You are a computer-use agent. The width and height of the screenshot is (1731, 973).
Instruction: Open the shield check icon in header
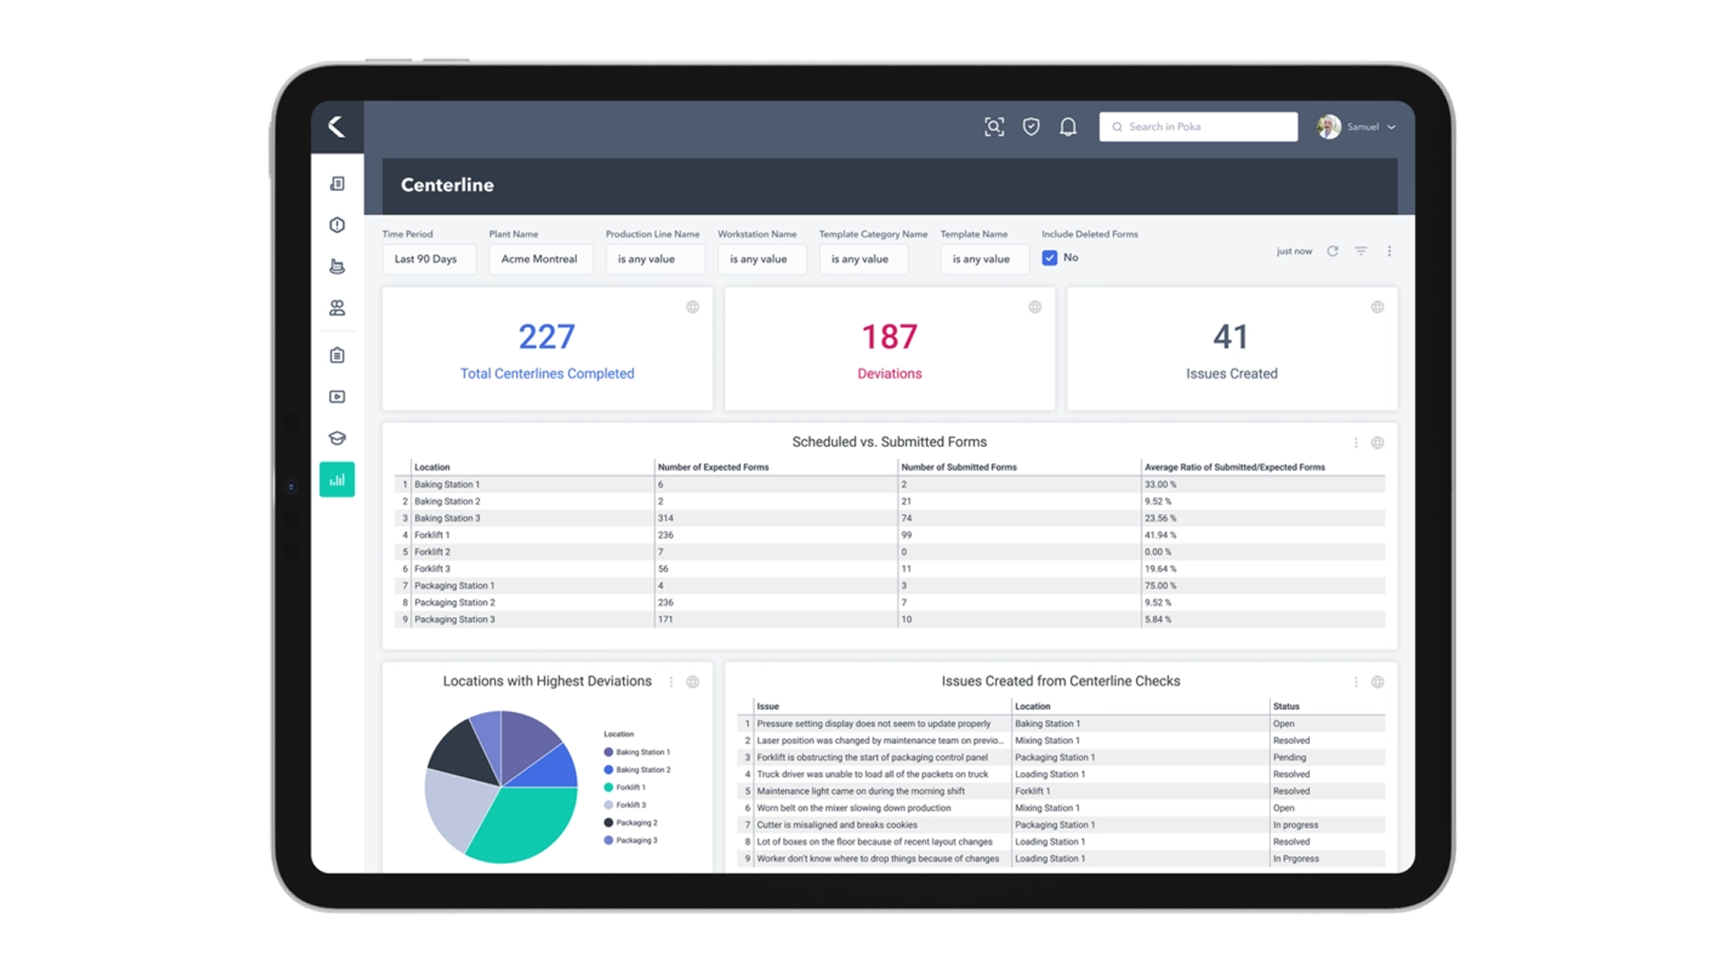[x=1031, y=127]
